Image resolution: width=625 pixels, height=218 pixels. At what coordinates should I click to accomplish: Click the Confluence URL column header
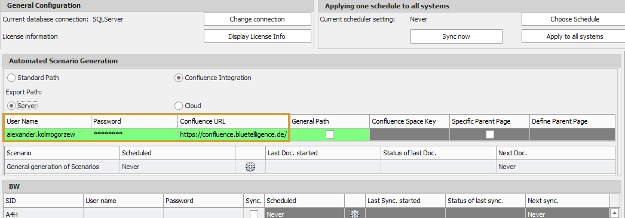(x=233, y=121)
